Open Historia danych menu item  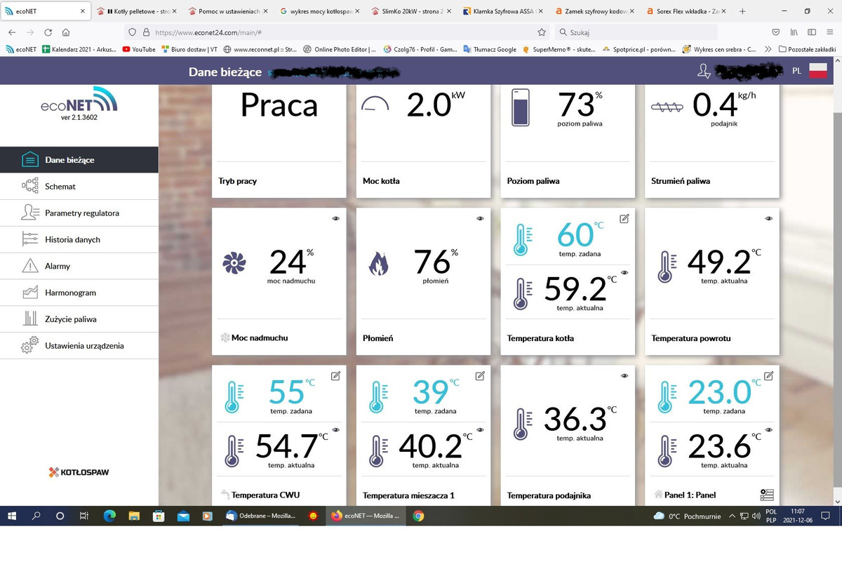pos(72,240)
